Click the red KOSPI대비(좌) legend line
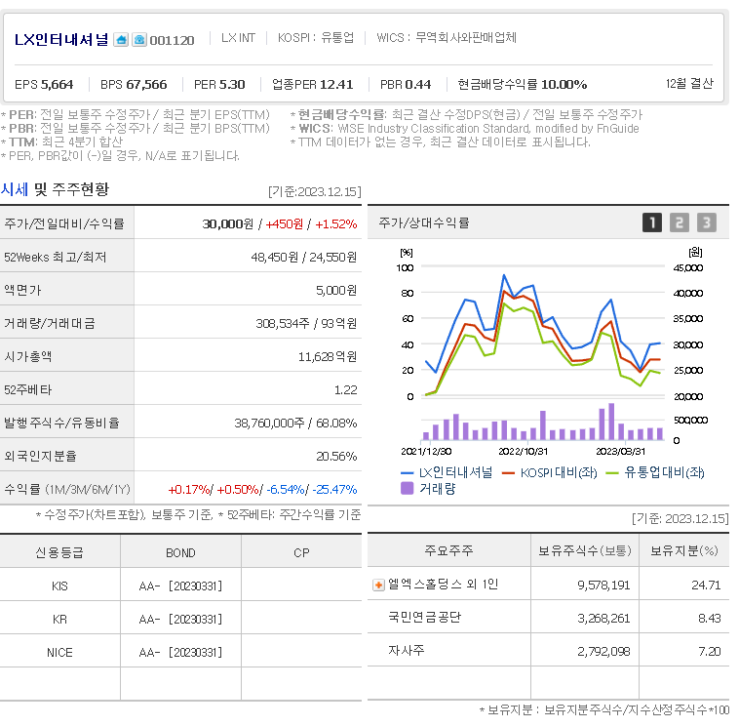Screen dimensions: 739x727 (x=508, y=472)
